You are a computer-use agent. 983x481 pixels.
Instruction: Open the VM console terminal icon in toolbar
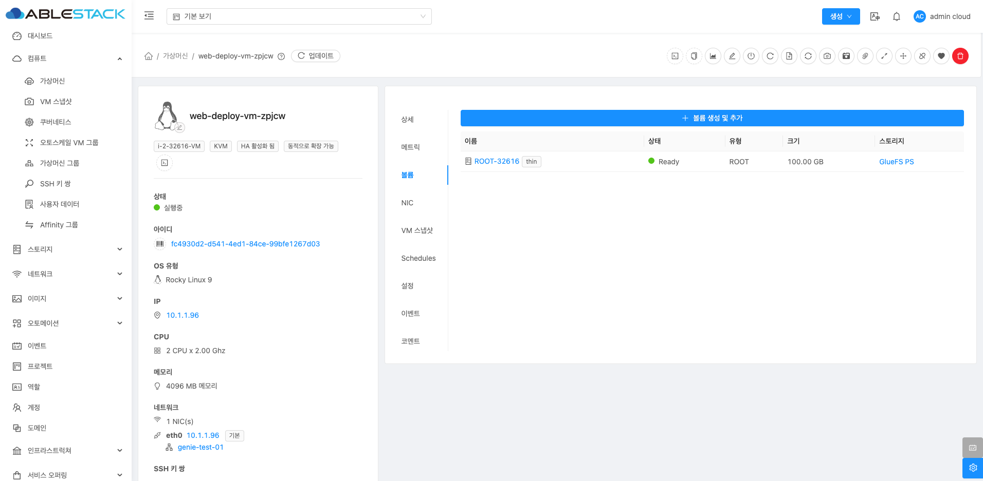(675, 56)
